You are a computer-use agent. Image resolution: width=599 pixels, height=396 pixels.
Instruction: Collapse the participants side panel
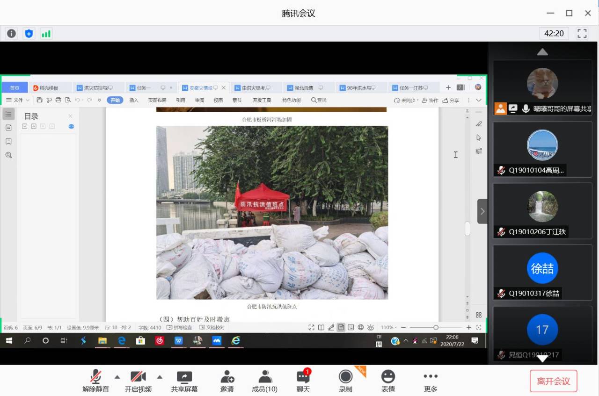tap(482, 211)
